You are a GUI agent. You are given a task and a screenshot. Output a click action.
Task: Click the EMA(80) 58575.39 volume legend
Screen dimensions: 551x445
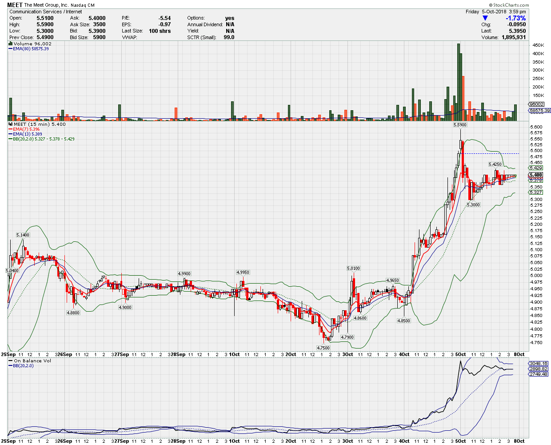[28, 48]
